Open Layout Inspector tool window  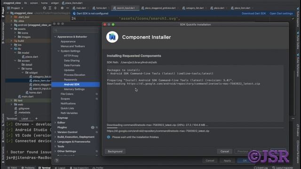coord(283,168)
